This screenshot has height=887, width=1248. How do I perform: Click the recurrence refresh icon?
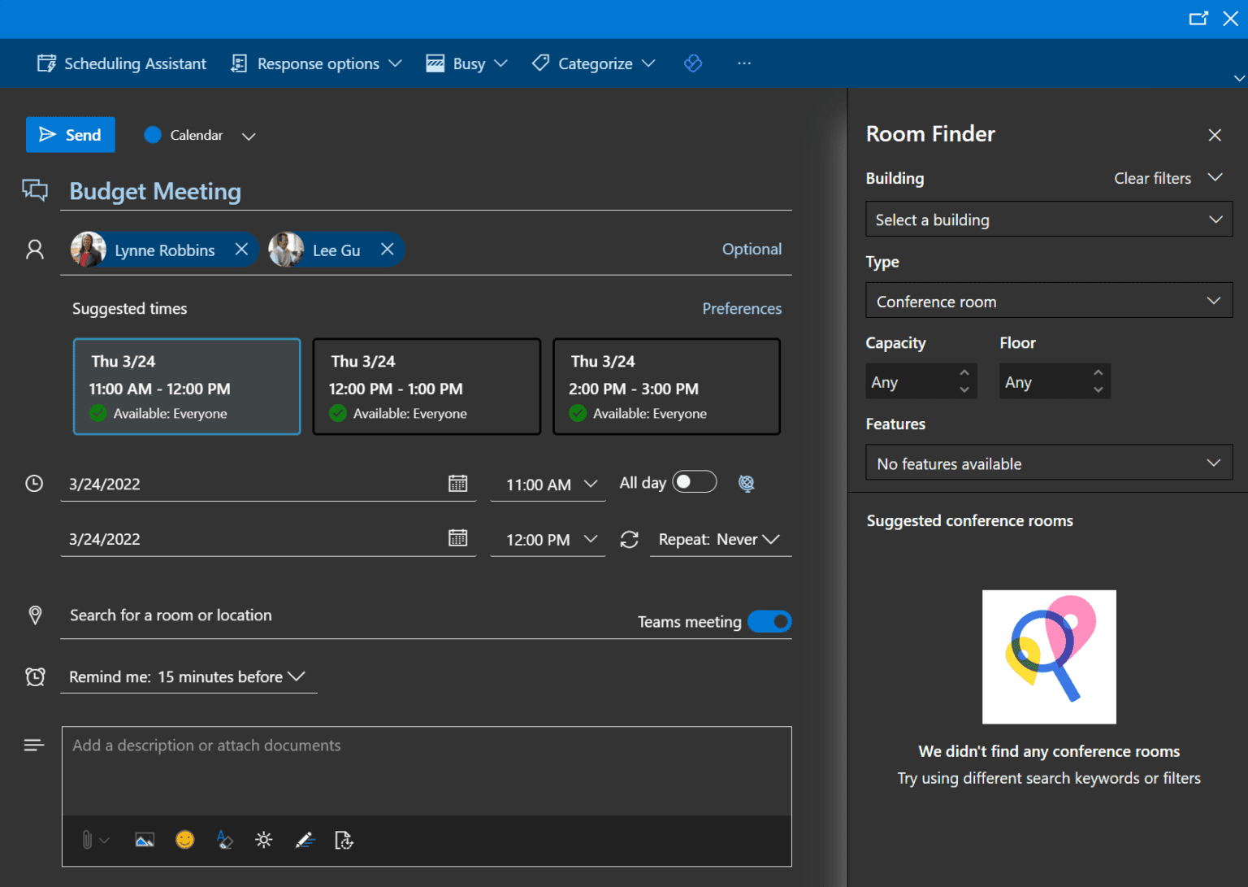pyautogui.click(x=630, y=538)
